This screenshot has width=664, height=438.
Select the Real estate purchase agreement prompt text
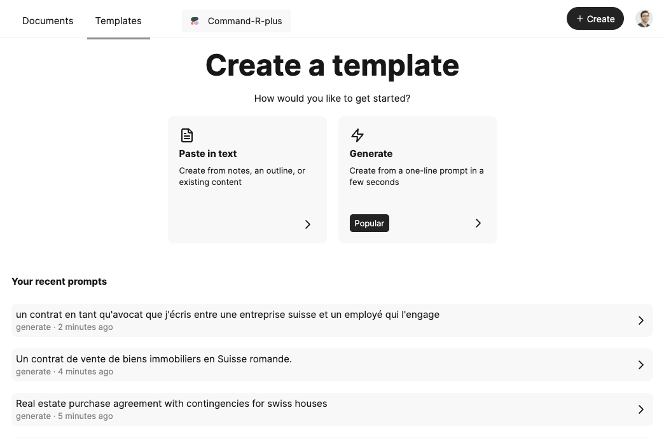(172, 404)
